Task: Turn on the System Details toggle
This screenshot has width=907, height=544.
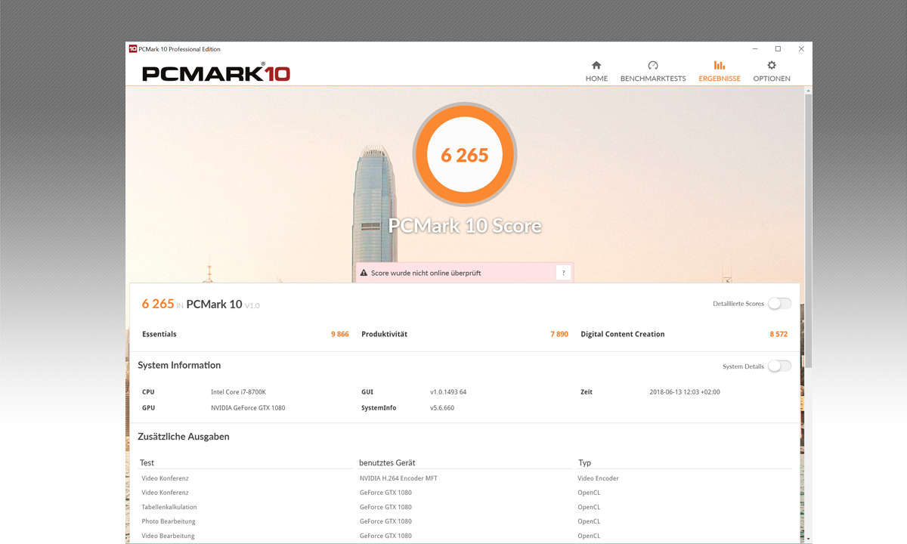Action: click(x=779, y=366)
